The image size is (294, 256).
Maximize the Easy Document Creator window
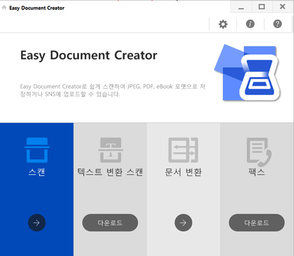tap(262, 7)
